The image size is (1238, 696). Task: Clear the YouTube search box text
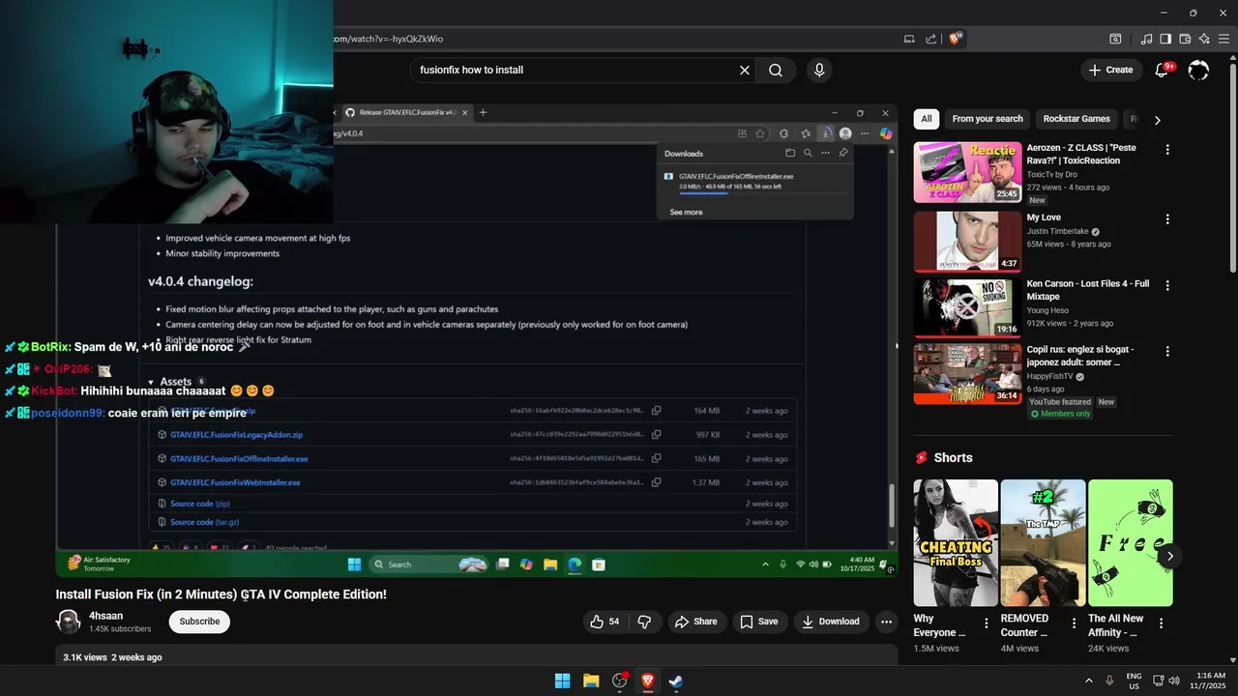tap(745, 70)
